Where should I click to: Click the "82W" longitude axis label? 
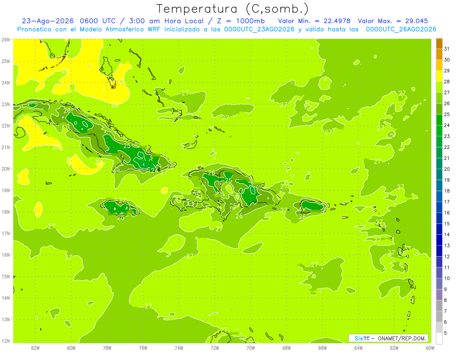(x=35, y=348)
